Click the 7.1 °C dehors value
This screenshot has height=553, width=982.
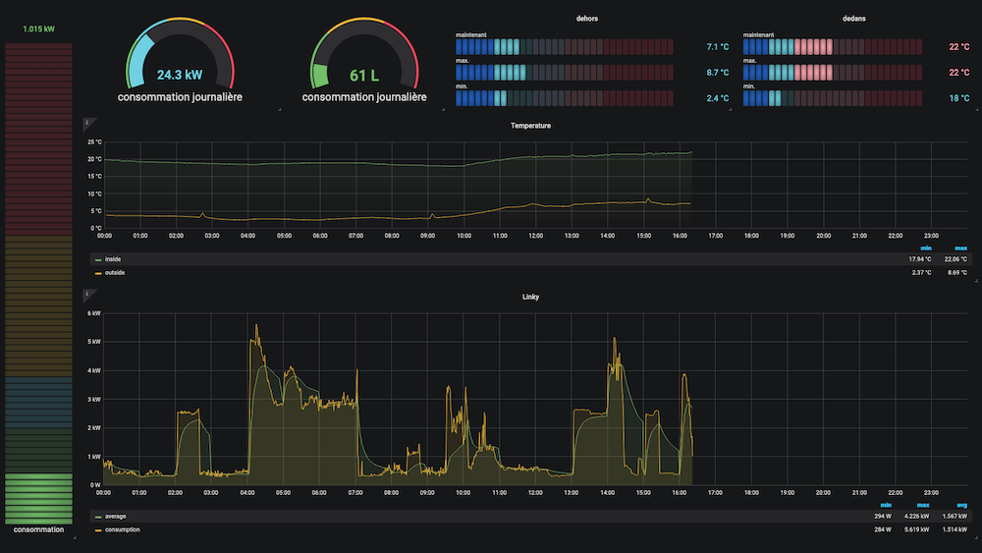pyautogui.click(x=718, y=47)
